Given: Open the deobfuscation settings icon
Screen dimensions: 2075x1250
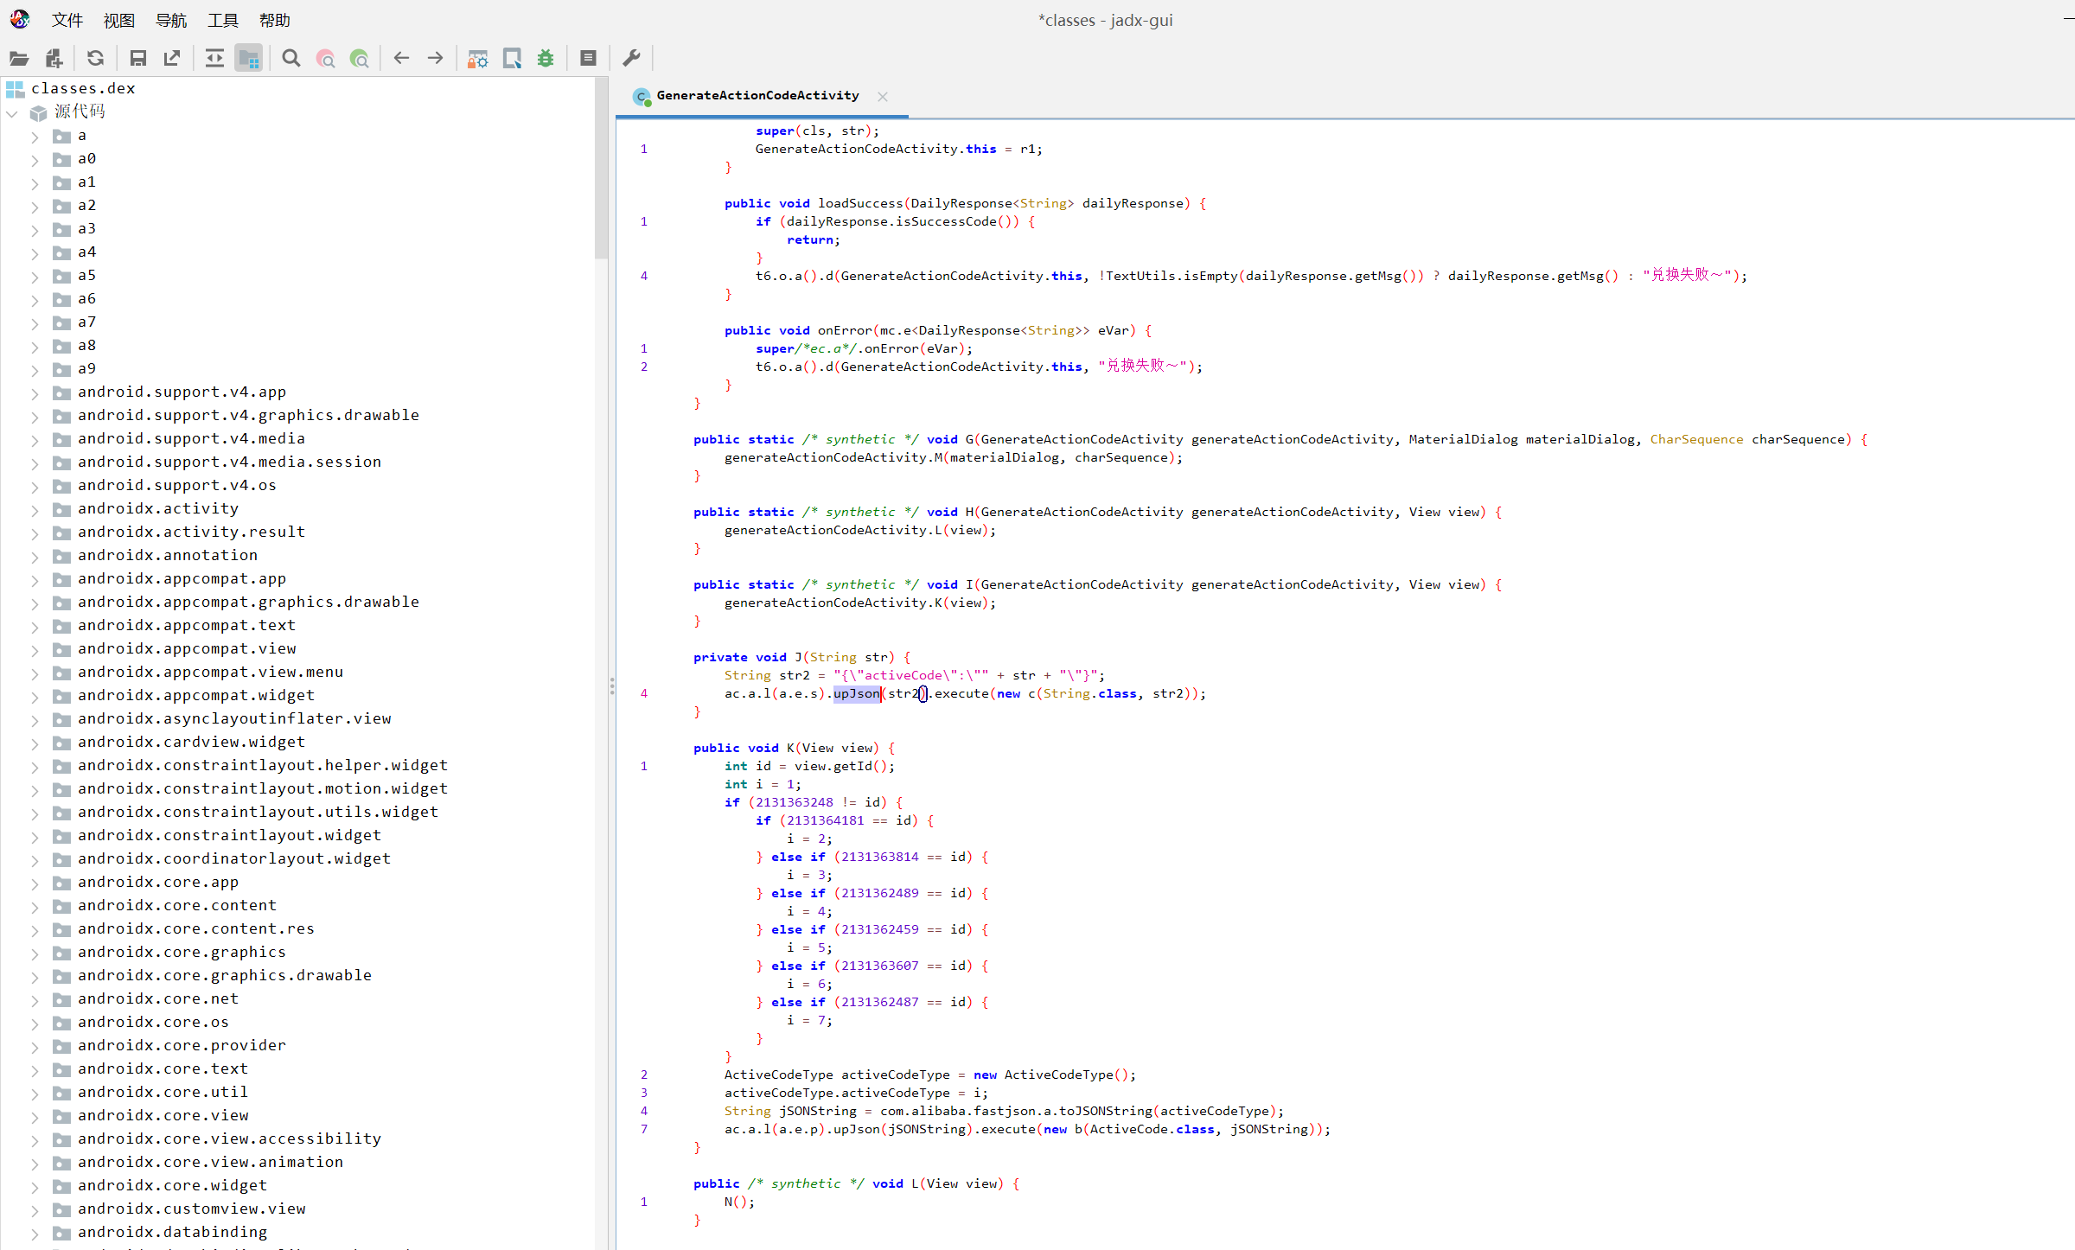Looking at the screenshot, I should pos(477,59).
